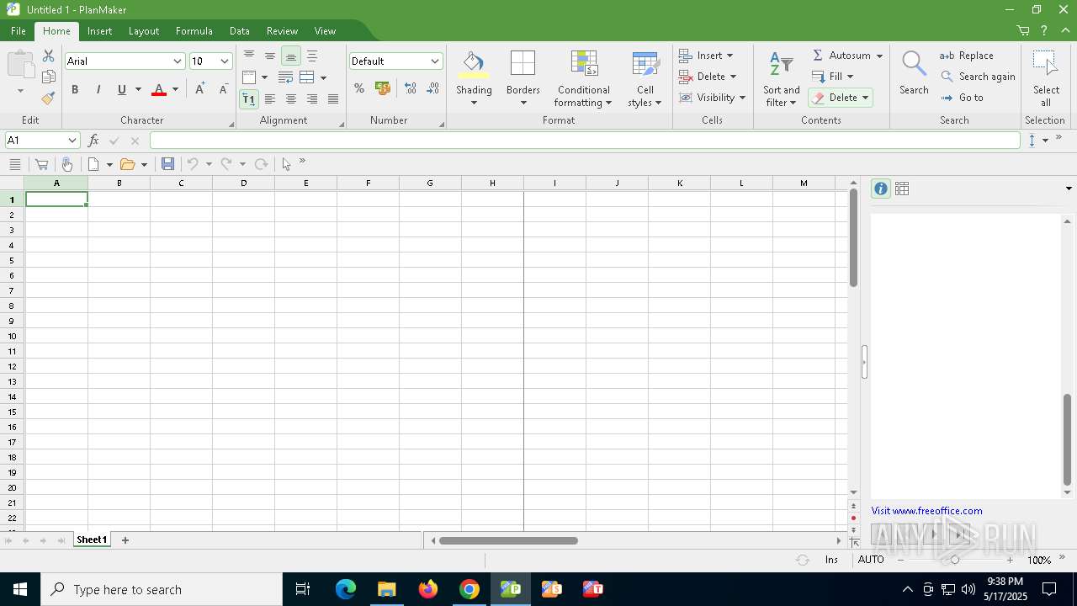The image size is (1077, 606).
Task: Toggle top vertical alignment
Action: (248, 56)
